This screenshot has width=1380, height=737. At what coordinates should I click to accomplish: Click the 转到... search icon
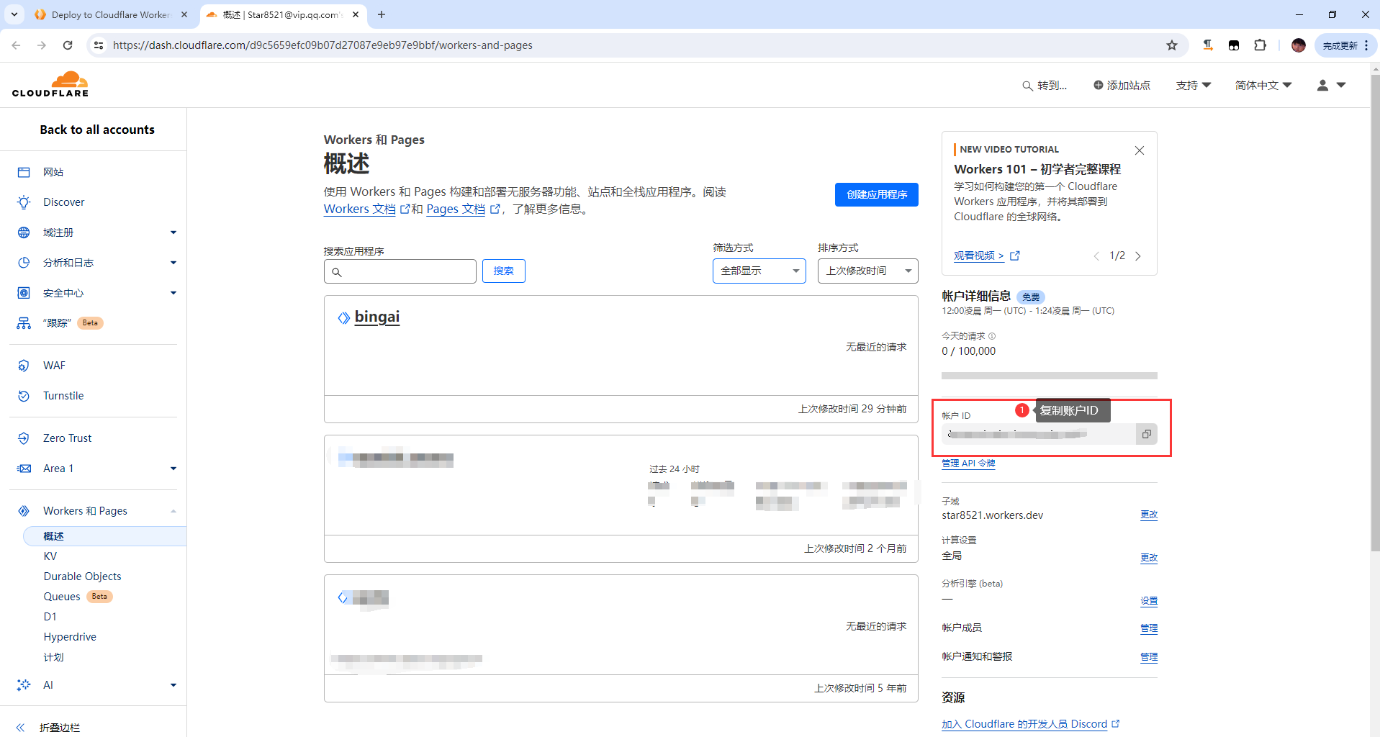[1027, 86]
